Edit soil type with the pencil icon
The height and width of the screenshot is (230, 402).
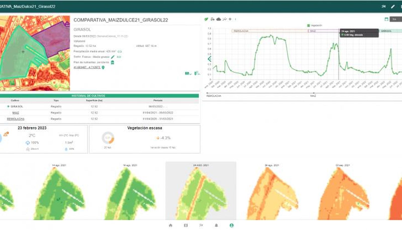[x=113, y=57]
